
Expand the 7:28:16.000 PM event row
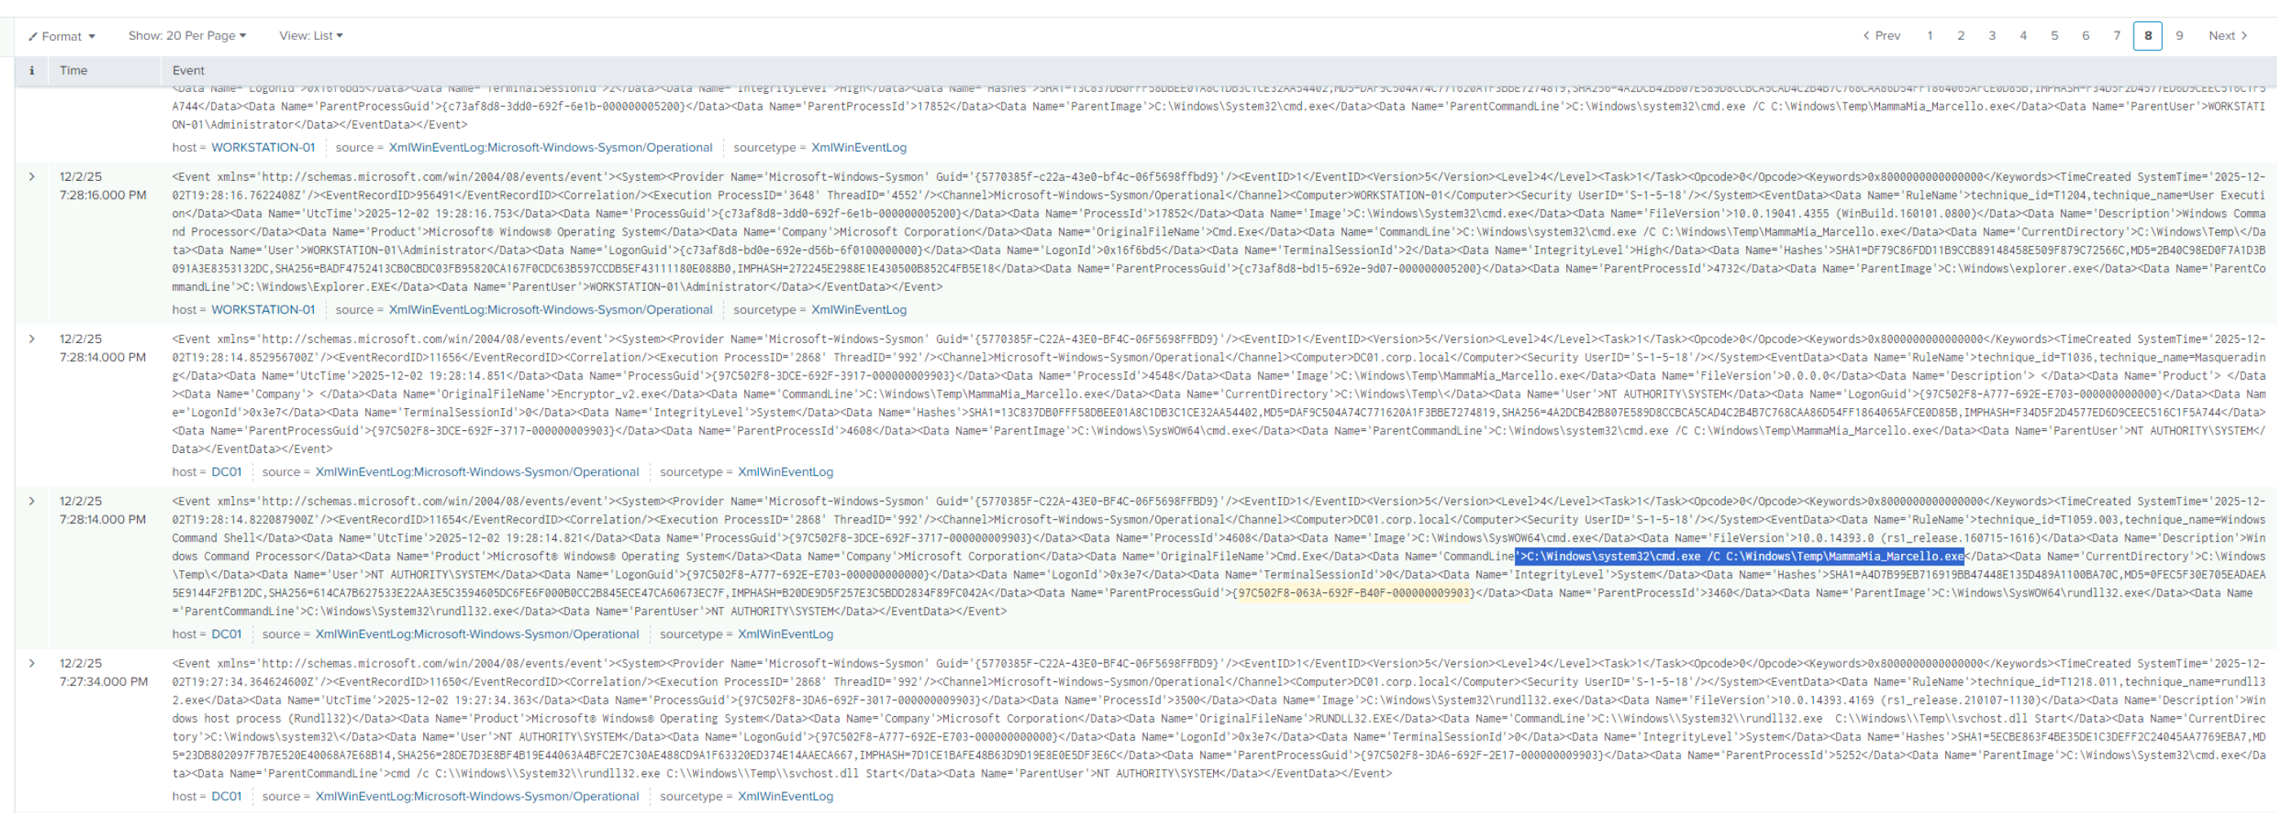pyautogui.click(x=32, y=177)
